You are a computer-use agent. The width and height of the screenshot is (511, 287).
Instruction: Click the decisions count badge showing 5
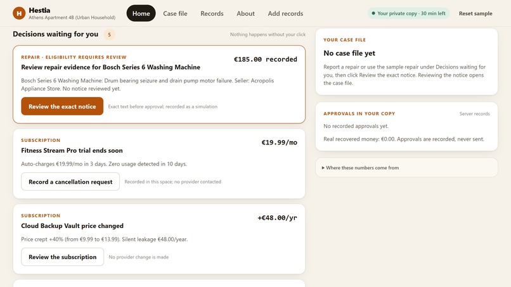(x=109, y=35)
